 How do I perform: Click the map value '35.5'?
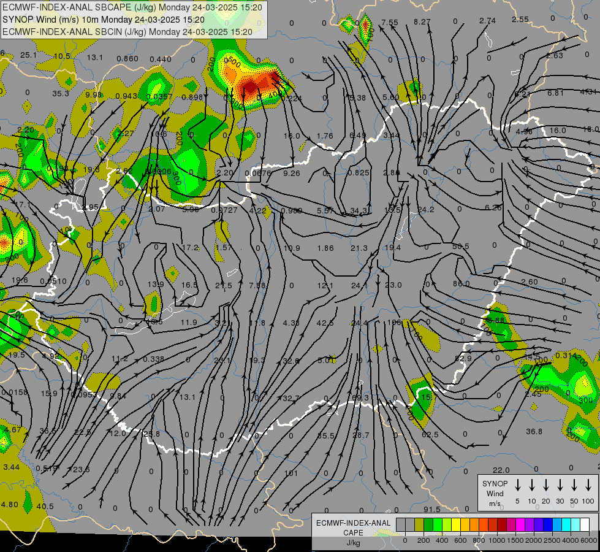326,435
